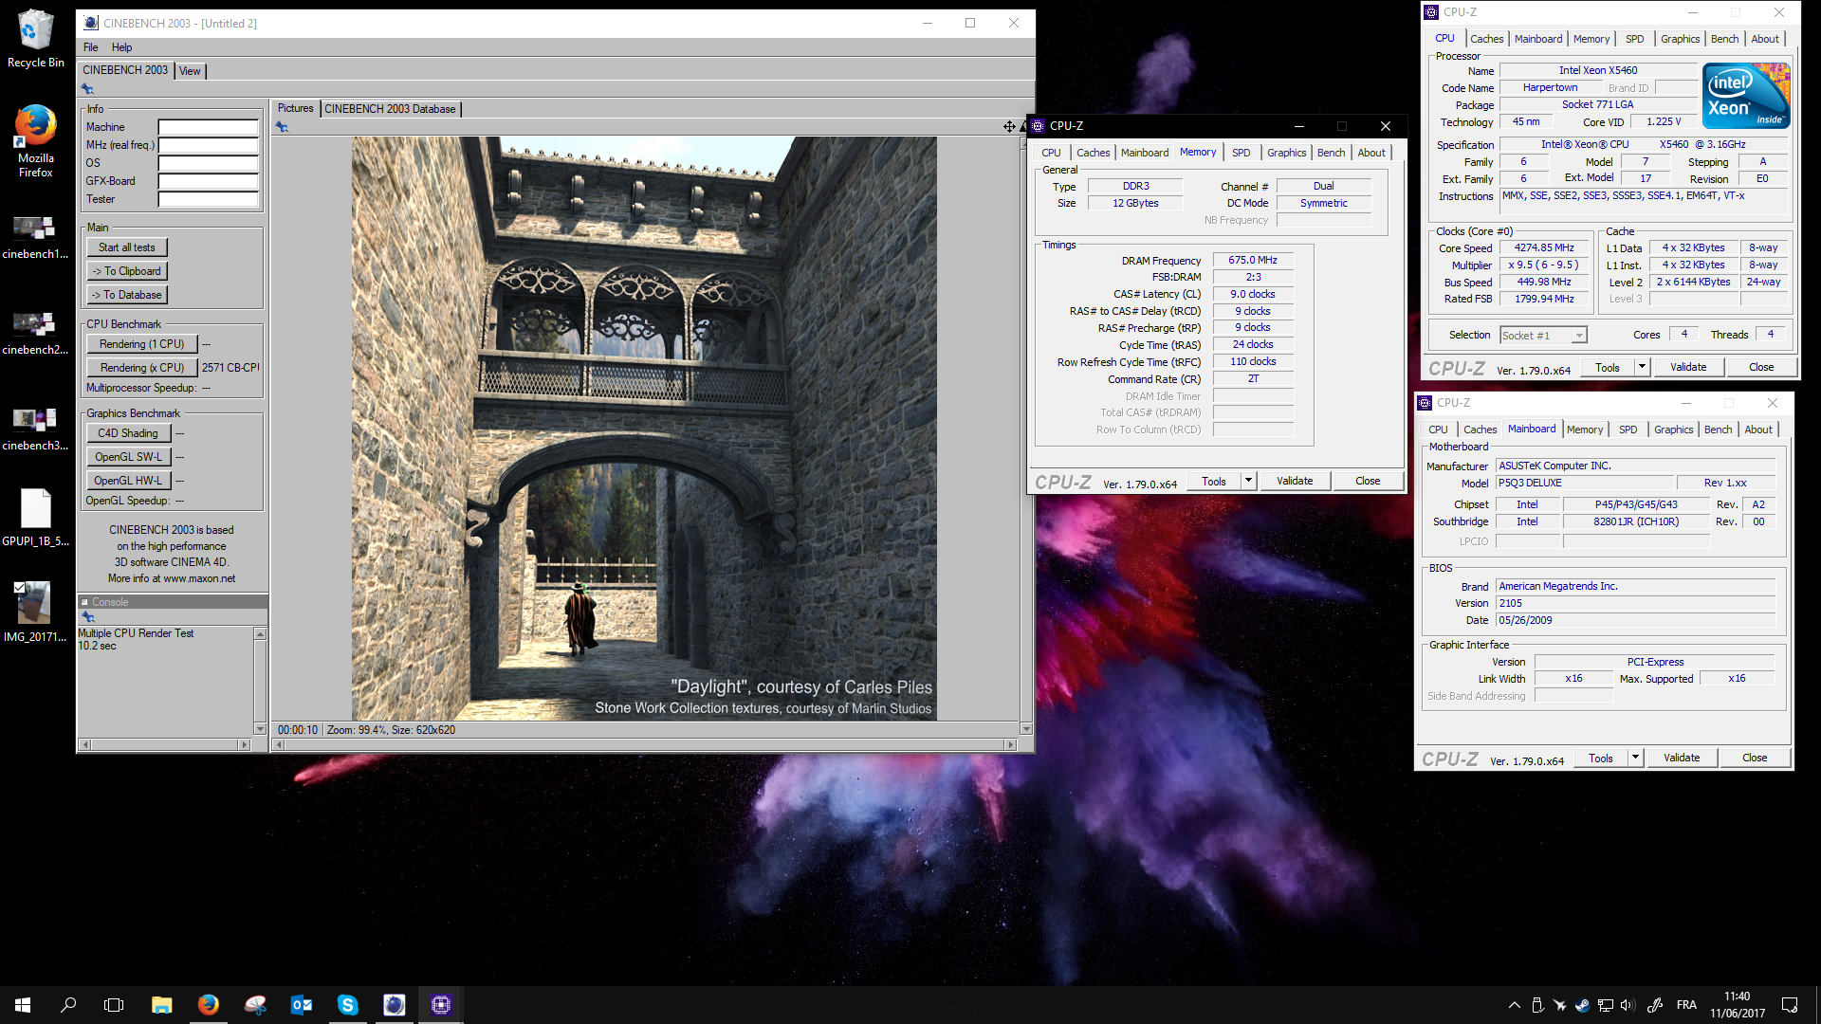
Task: Click OpenGL HW-L button
Action: pyautogui.click(x=128, y=481)
